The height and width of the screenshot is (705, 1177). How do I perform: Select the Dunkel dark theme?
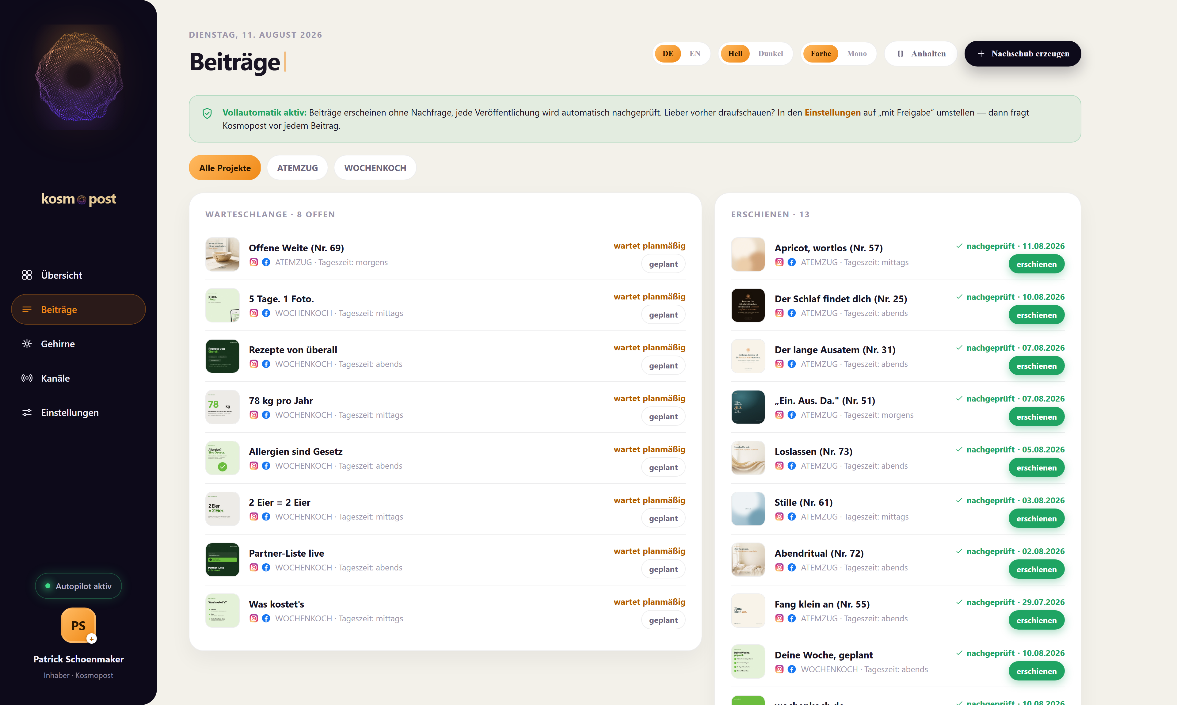tap(771, 54)
